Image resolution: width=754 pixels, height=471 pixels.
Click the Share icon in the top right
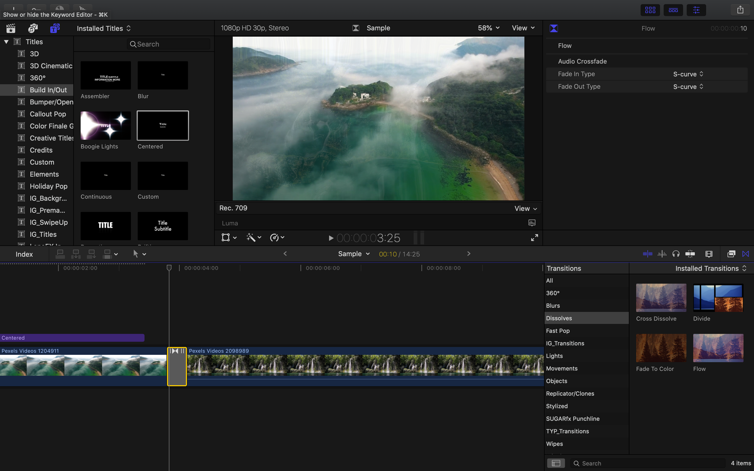pyautogui.click(x=740, y=9)
